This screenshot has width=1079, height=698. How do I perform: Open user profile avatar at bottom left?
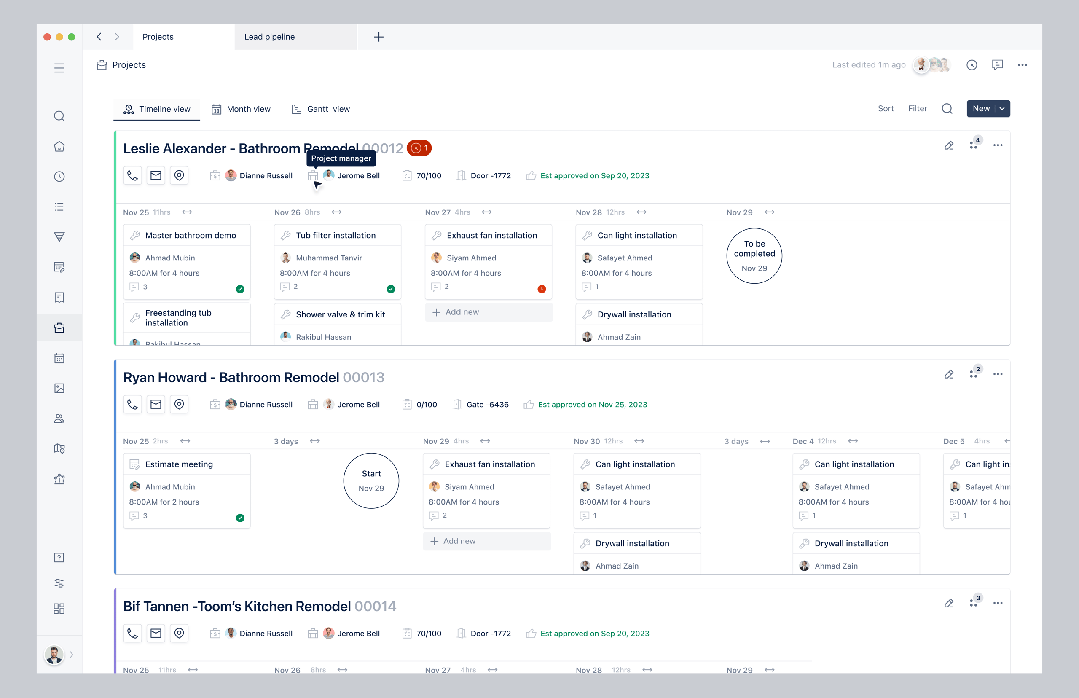click(x=54, y=655)
